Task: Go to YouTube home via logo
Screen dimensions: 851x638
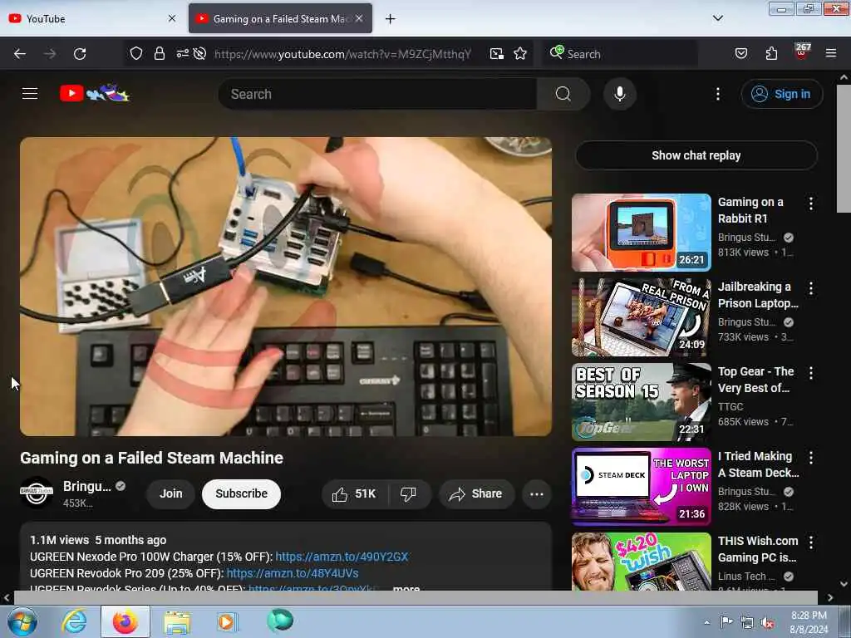Action: pyautogui.click(x=95, y=94)
